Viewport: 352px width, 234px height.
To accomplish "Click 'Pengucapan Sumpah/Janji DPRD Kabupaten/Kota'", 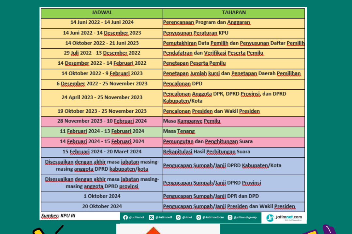I will pyautogui.click(x=234, y=166).
